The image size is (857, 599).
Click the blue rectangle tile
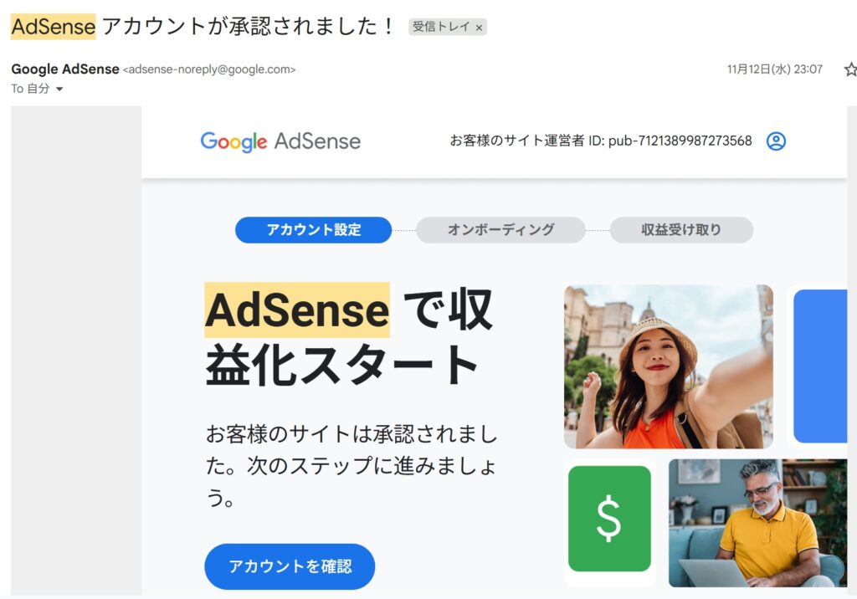click(820, 366)
